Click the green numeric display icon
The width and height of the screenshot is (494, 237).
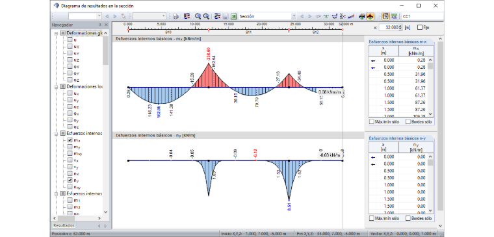point(394,16)
